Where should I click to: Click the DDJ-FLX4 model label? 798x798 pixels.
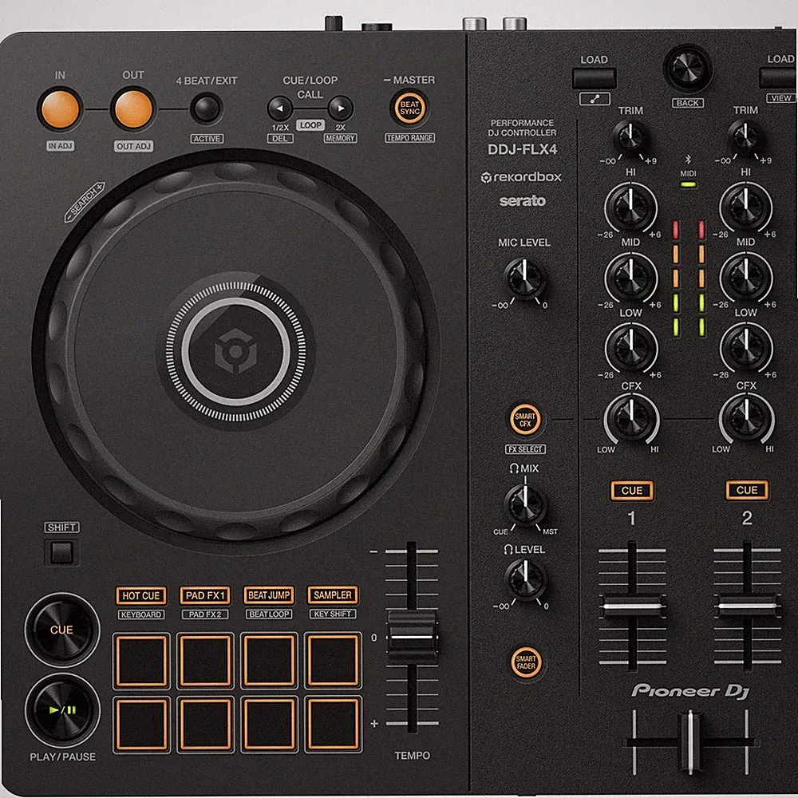click(x=522, y=149)
